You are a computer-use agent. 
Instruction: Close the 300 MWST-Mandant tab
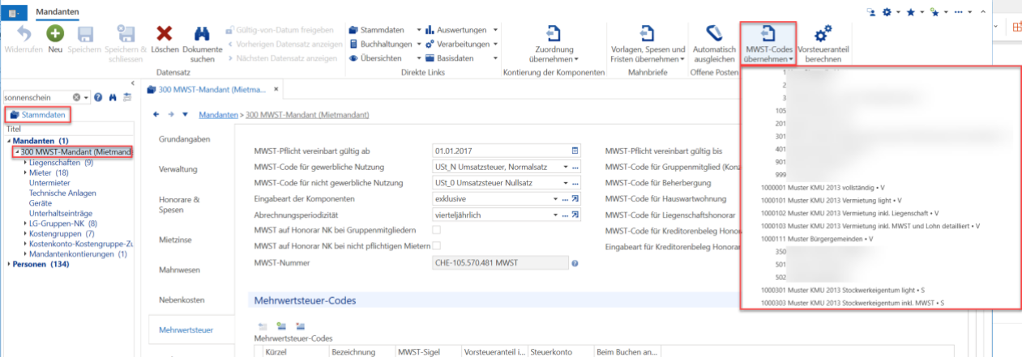pyautogui.click(x=276, y=88)
